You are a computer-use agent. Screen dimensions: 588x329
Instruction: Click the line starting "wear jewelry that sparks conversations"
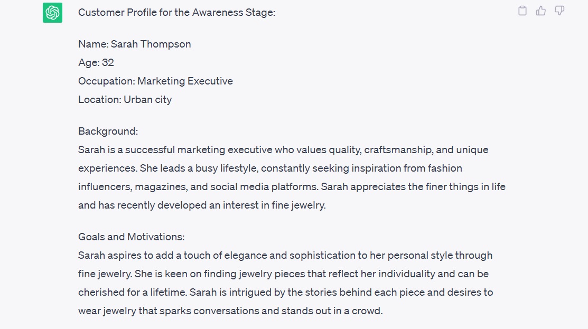pos(230,311)
